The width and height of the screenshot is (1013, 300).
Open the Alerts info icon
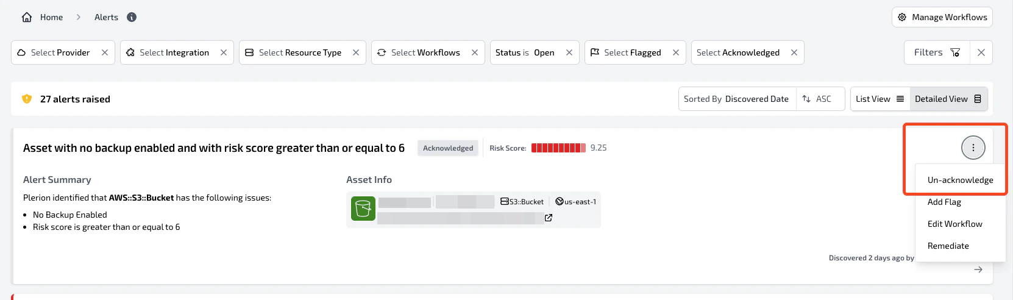coord(132,17)
